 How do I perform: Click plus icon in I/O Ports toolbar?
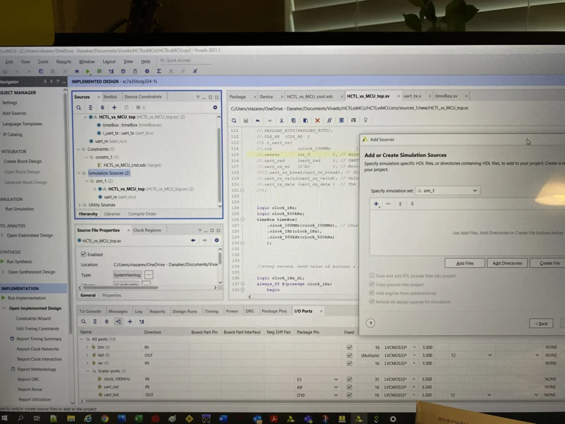tap(130, 321)
